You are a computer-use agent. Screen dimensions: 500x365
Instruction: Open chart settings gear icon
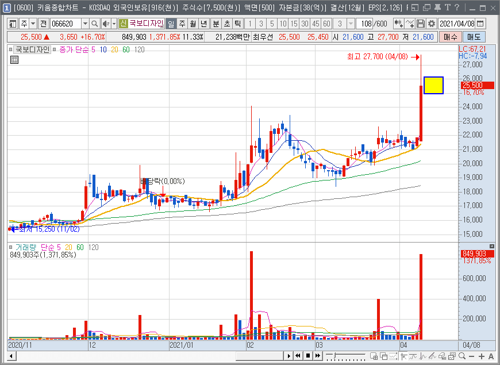(x=432, y=24)
